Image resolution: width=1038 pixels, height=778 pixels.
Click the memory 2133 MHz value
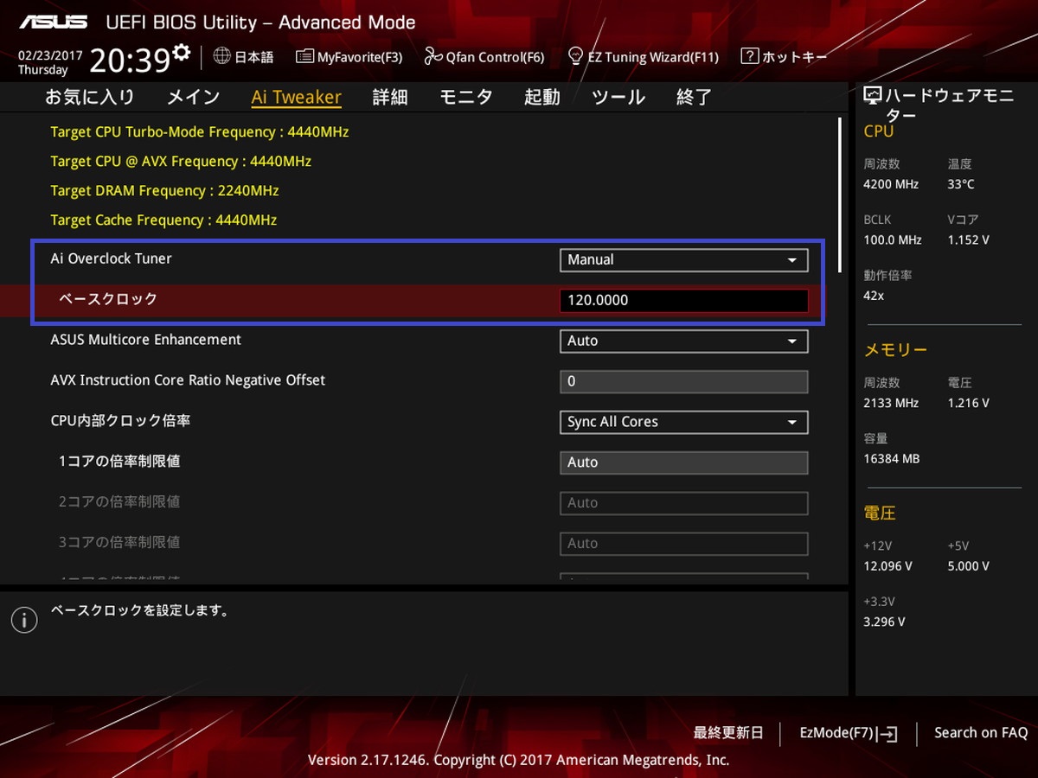(891, 403)
